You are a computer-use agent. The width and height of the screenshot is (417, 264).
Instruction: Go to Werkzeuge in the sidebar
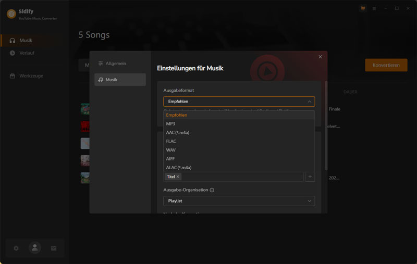click(x=31, y=76)
